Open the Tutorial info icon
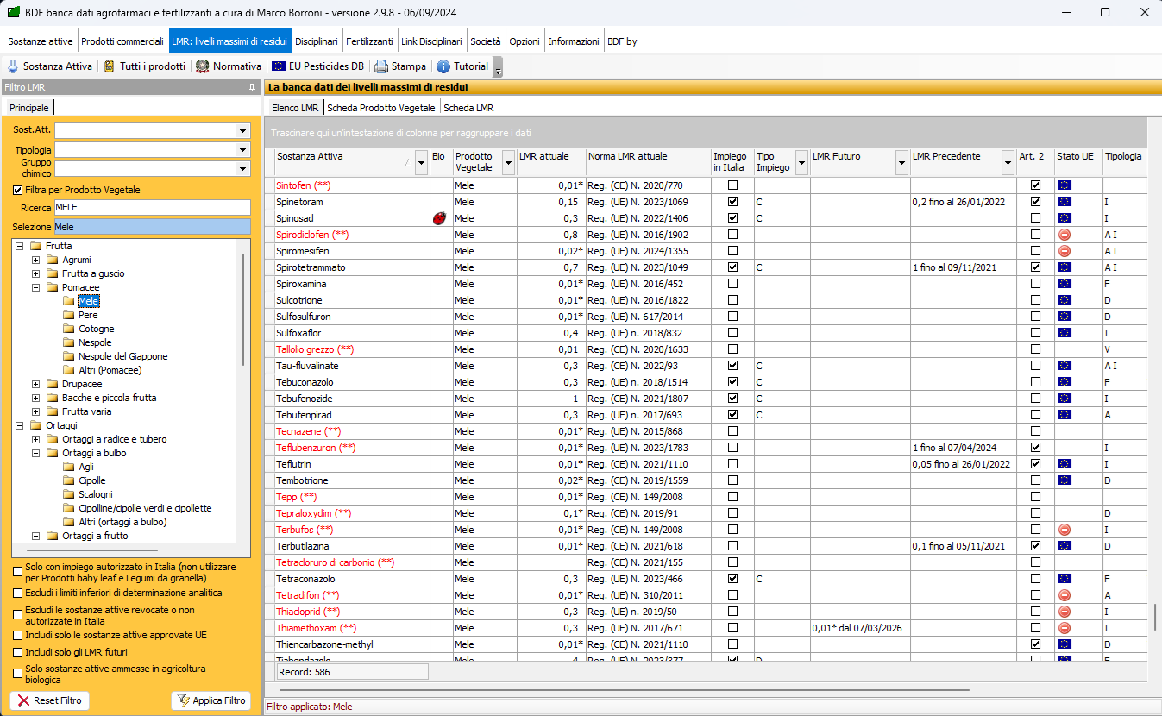Viewport: 1162px width, 716px height. 443,66
